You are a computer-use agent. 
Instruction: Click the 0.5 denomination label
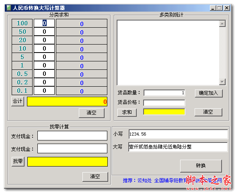click(x=22, y=73)
